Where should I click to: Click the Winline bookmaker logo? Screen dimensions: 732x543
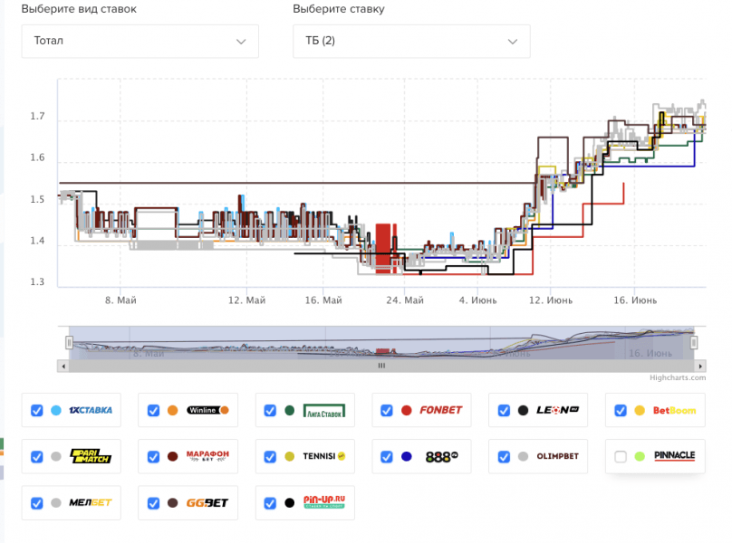(x=207, y=410)
